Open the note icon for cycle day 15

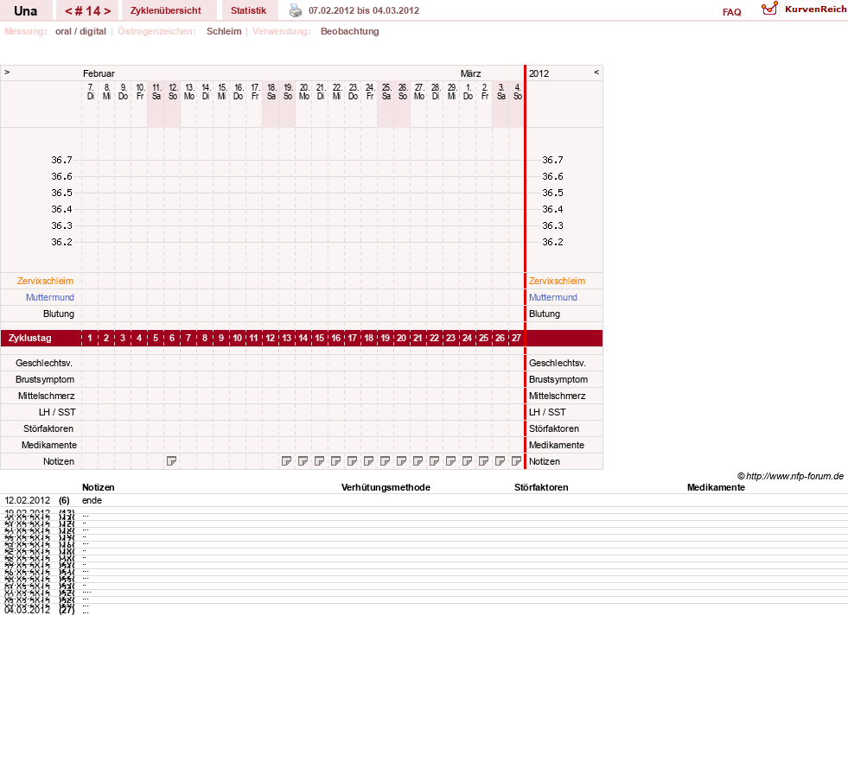(320, 461)
